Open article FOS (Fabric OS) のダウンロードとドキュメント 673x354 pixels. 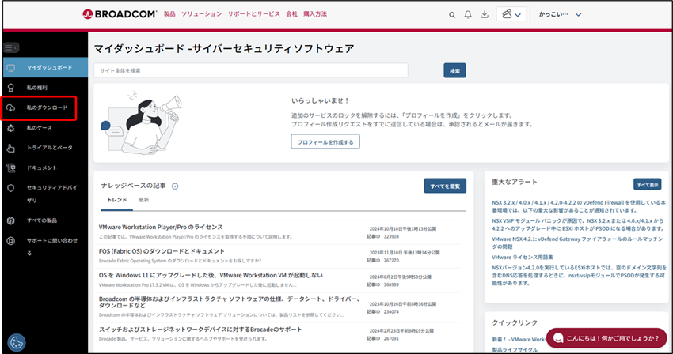162,251
